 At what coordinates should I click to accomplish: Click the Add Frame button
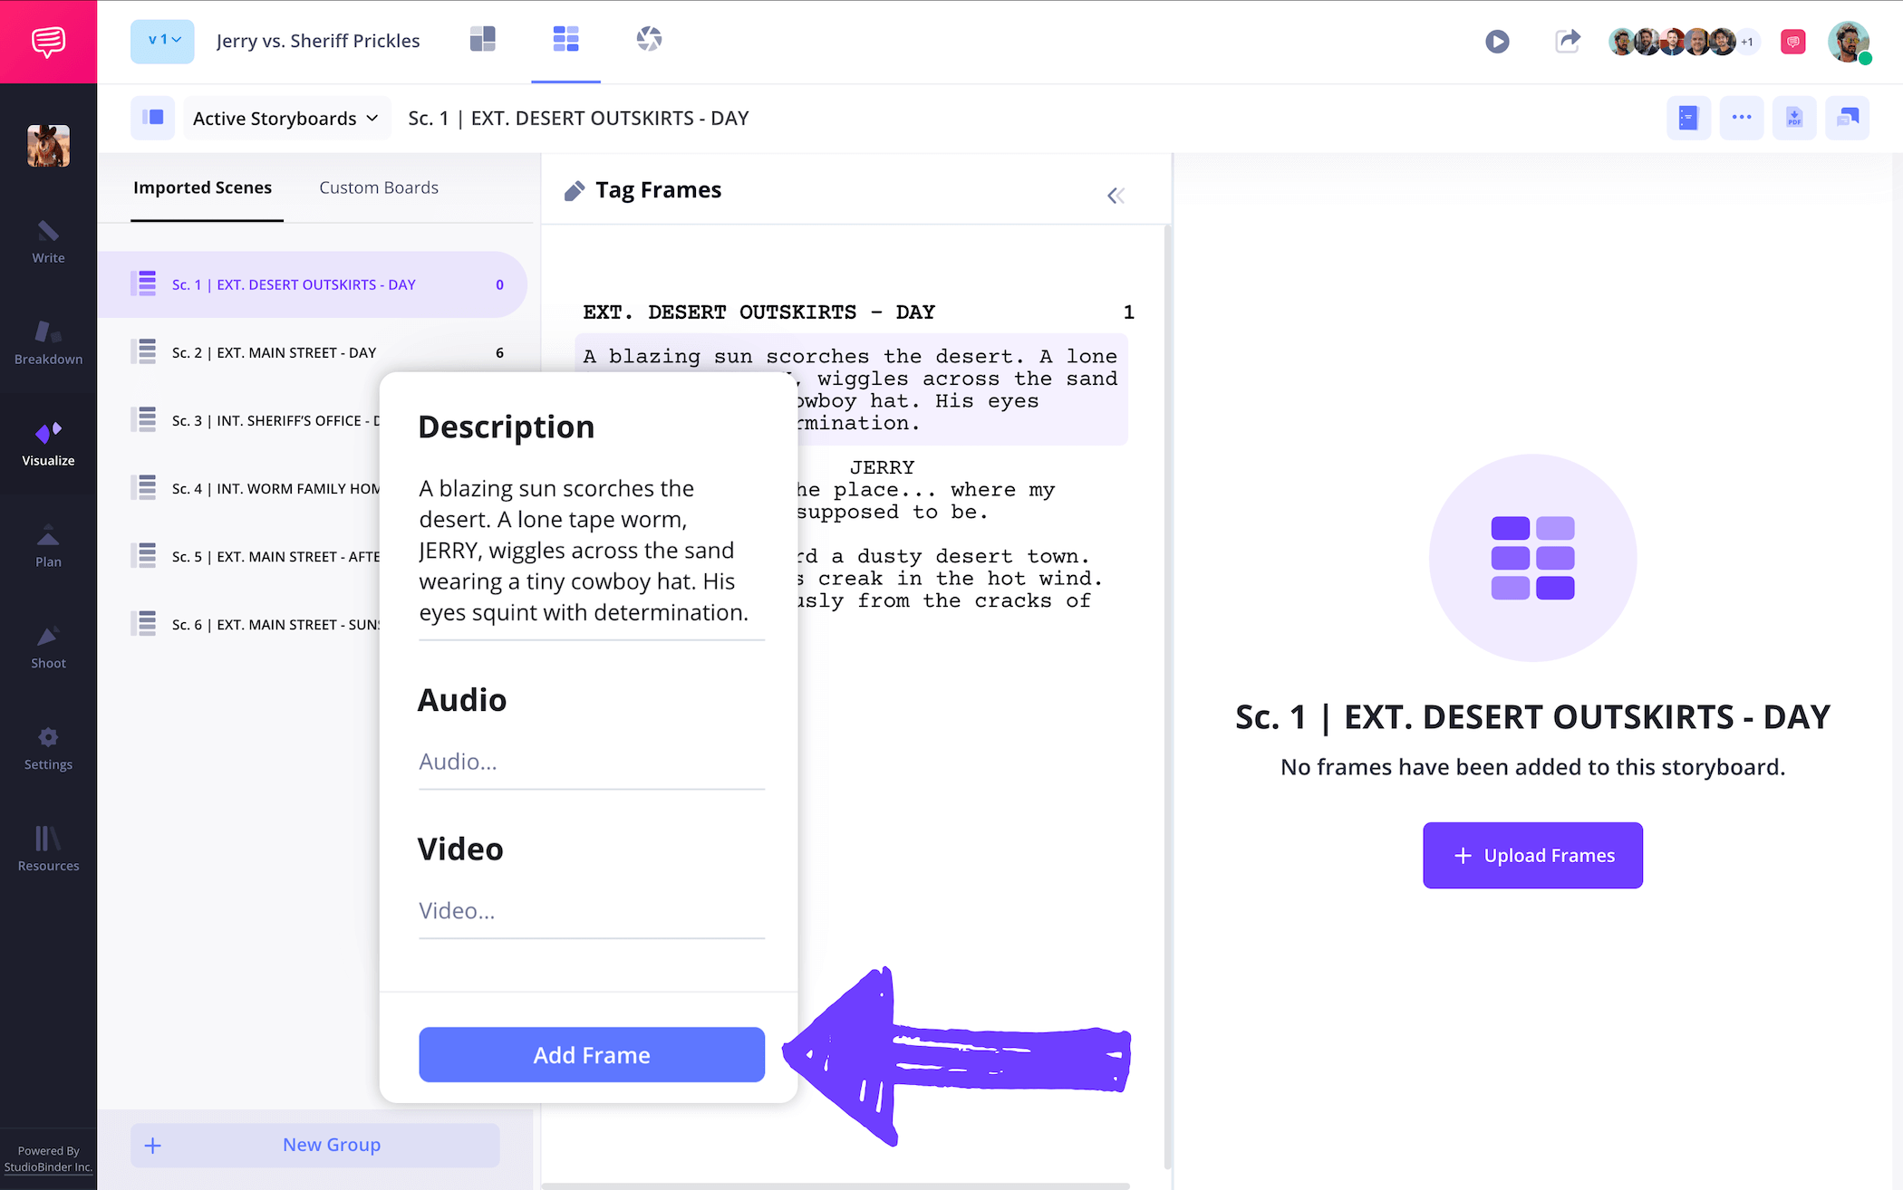591,1055
